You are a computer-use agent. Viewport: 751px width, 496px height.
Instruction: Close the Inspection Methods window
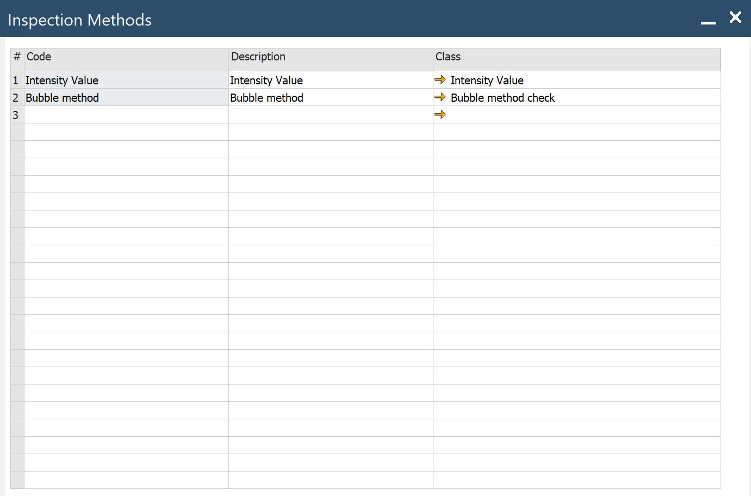[x=735, y=17]
